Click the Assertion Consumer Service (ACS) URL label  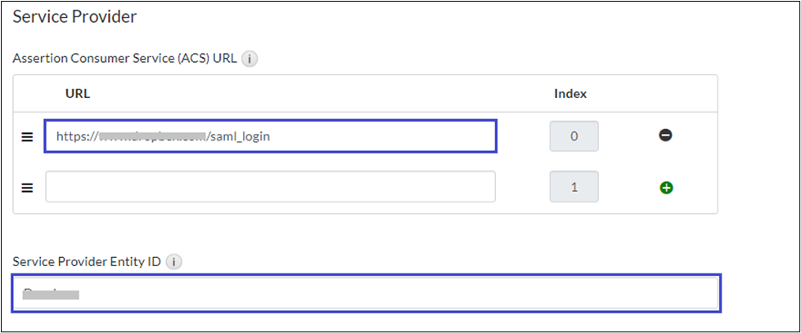[124, 59]
